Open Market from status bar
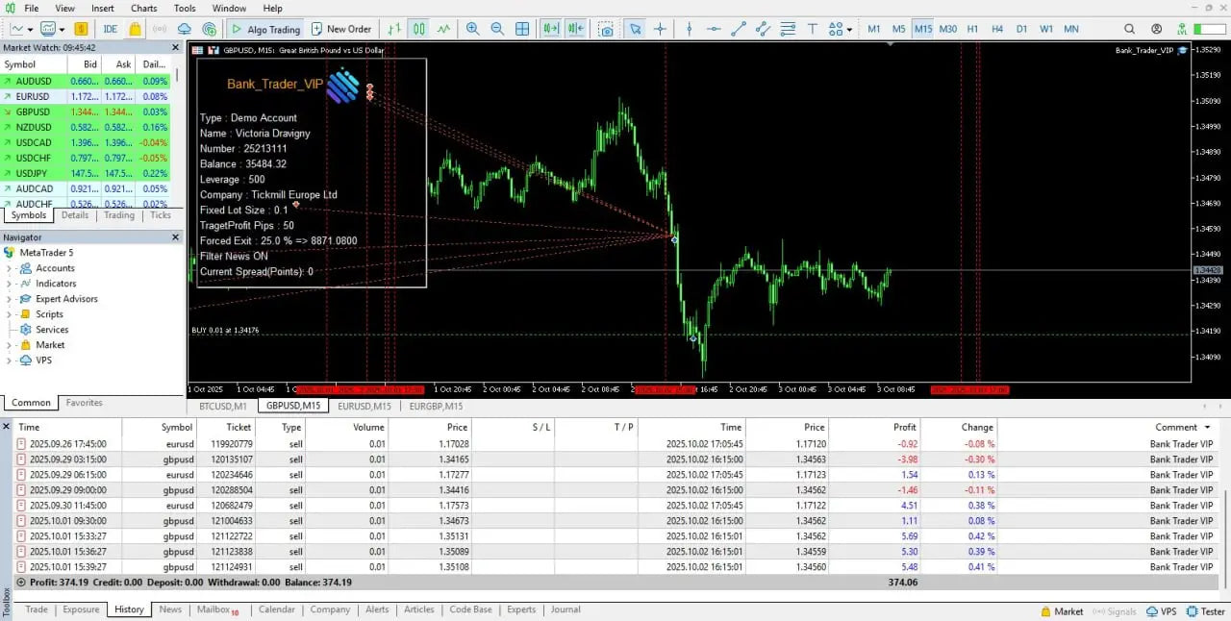1231x621 pixels. 1062,611
